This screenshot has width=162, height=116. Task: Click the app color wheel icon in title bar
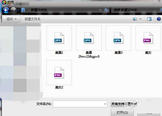coord(4,2)
